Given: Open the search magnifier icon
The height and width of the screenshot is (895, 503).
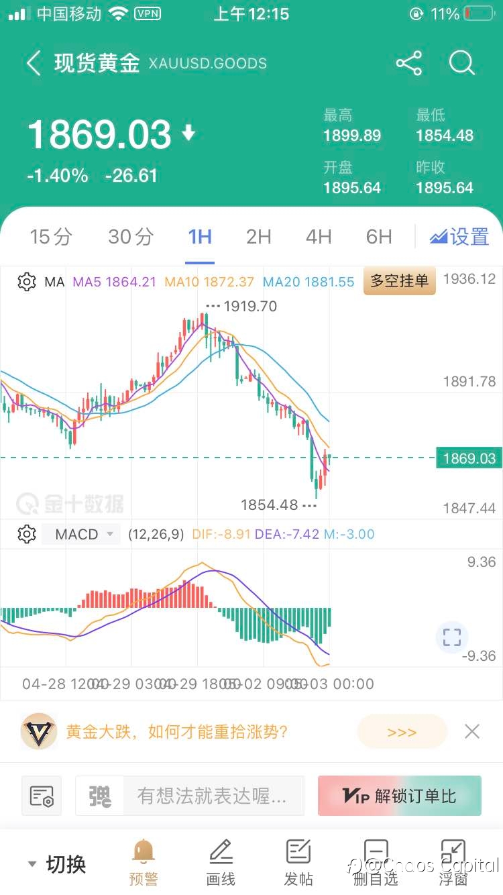Looking at the screenshot, I should pos(461,64).
